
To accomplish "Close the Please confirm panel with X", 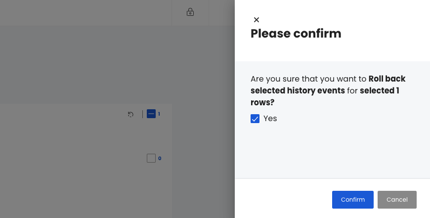I will click(x=257, y=20).
